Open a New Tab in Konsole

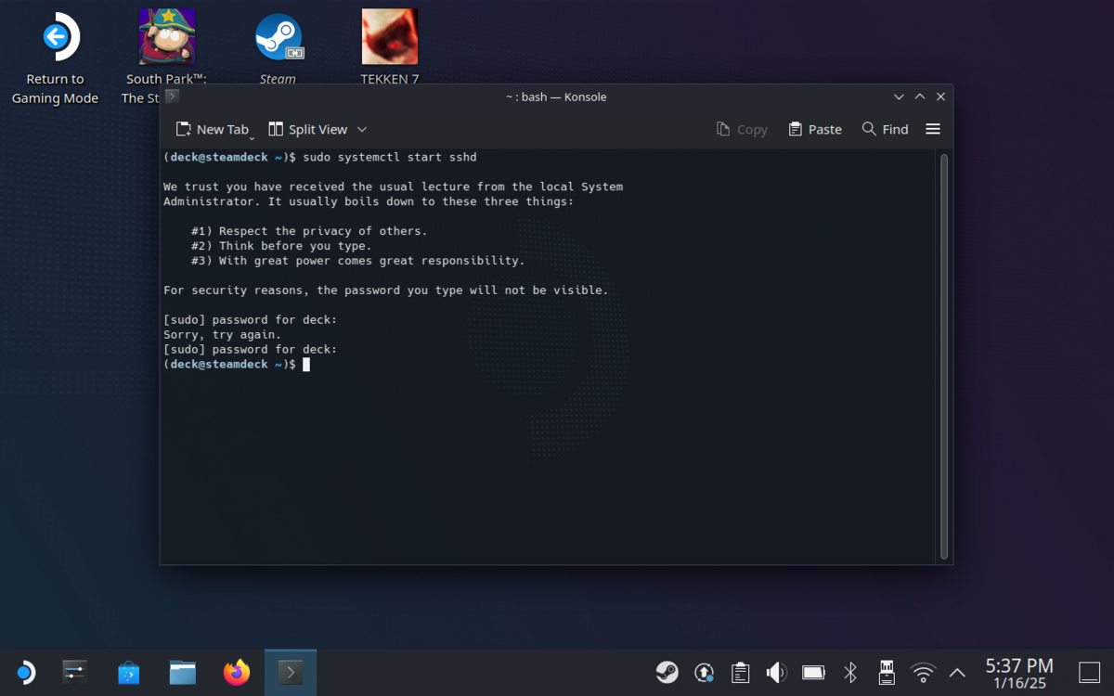[213, 129]
